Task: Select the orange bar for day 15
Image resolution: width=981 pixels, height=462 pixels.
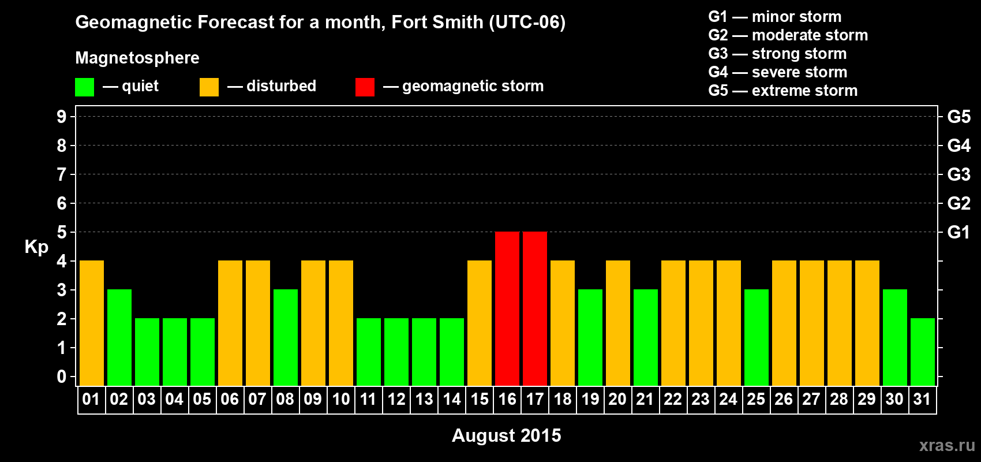Action: tap(480, 323)
